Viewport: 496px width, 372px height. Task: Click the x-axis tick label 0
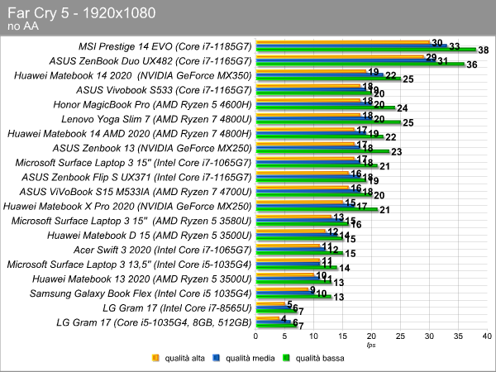[x=255, y=336]
